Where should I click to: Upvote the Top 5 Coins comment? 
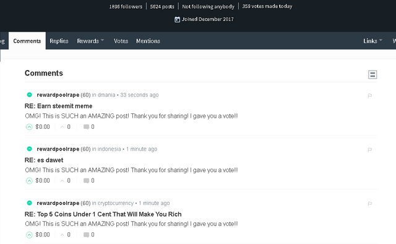click(29, 235)
